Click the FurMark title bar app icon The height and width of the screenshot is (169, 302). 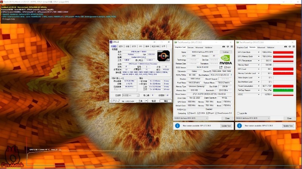2,2
